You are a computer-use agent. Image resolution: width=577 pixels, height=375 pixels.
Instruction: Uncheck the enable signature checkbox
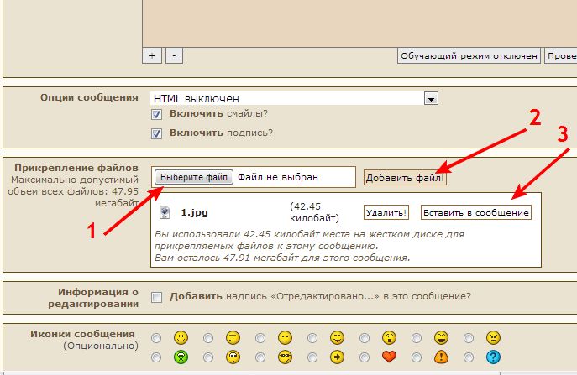[156, 133]
